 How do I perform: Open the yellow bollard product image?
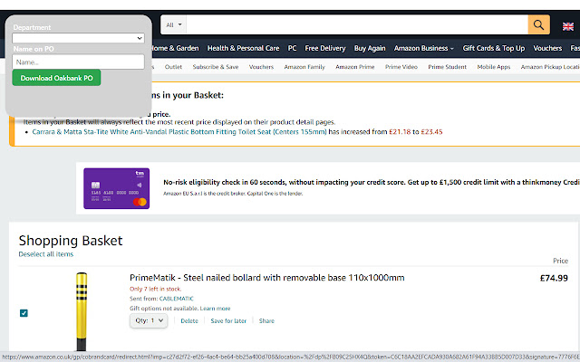click(82, 311)
